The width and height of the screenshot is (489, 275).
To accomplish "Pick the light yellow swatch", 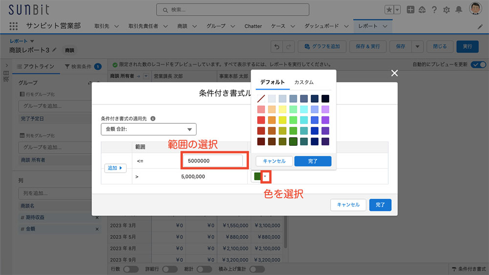I will click(283, 109).
